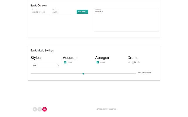Click the pink volume speaker icon
Screen dimensions: 188x117
[x=45, y=109]
